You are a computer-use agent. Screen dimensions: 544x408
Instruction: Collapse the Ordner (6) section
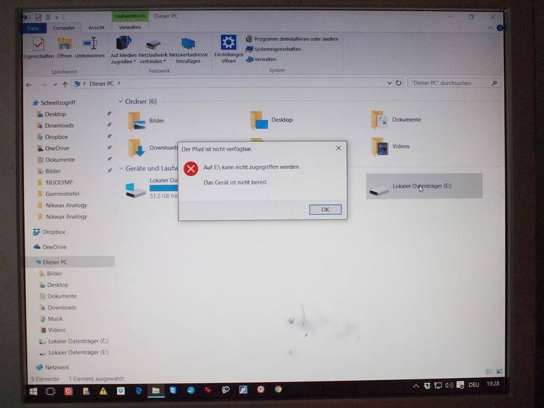point(120,101)
